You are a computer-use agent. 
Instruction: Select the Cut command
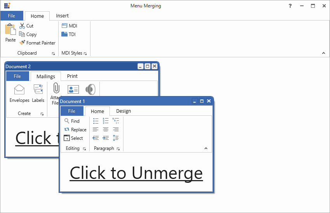click(x=26, y=26)
